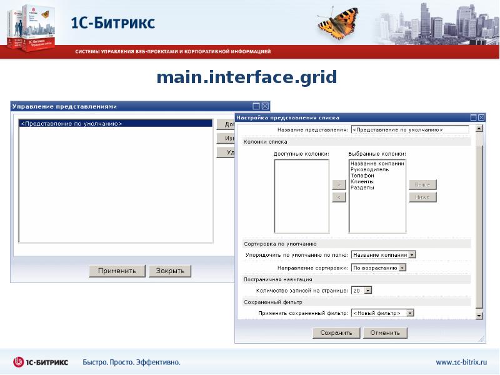Screen dimensions: 500x375
Task: Click the dialog scrollbar down arrow
Action: point(479,316)
